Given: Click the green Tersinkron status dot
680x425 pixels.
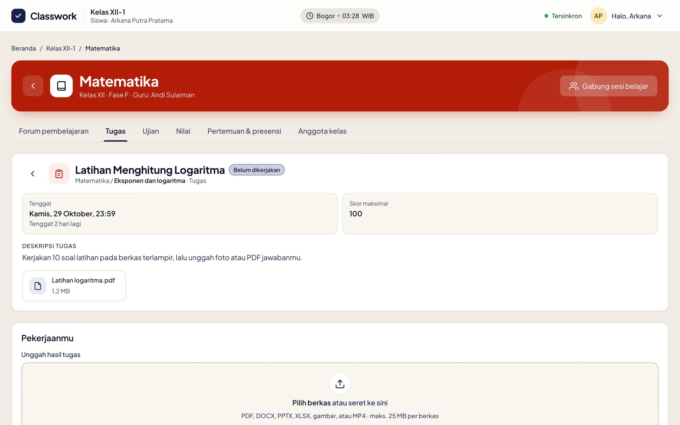Looking at the screenshot, I should click(547, 16).
